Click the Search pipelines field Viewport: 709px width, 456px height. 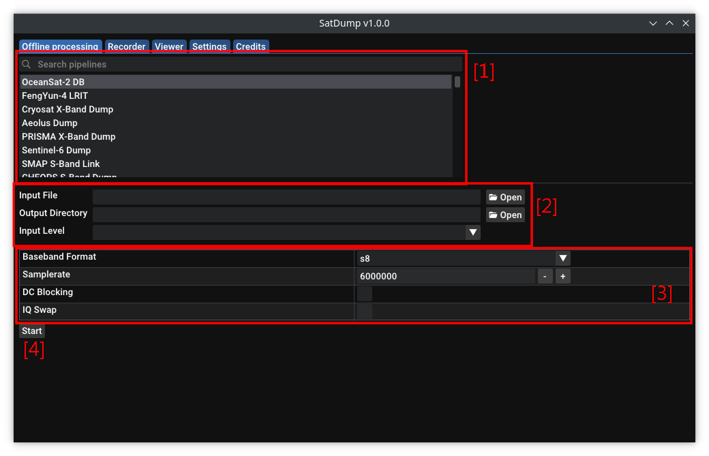[241, 64]
